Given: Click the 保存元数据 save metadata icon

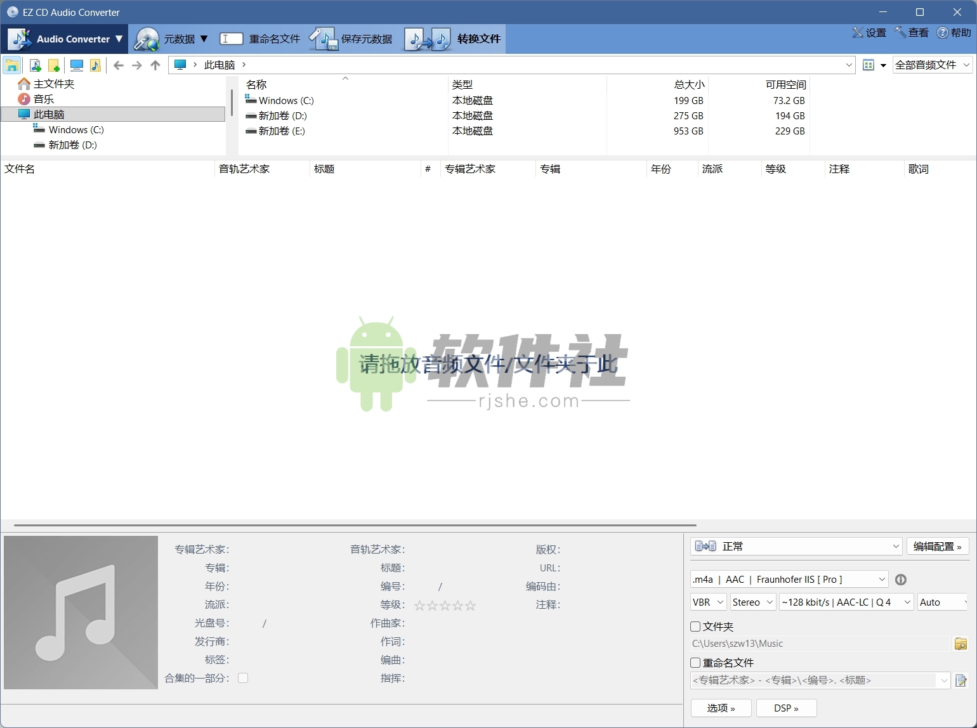Looking at the screenshot, I should 324,39.
